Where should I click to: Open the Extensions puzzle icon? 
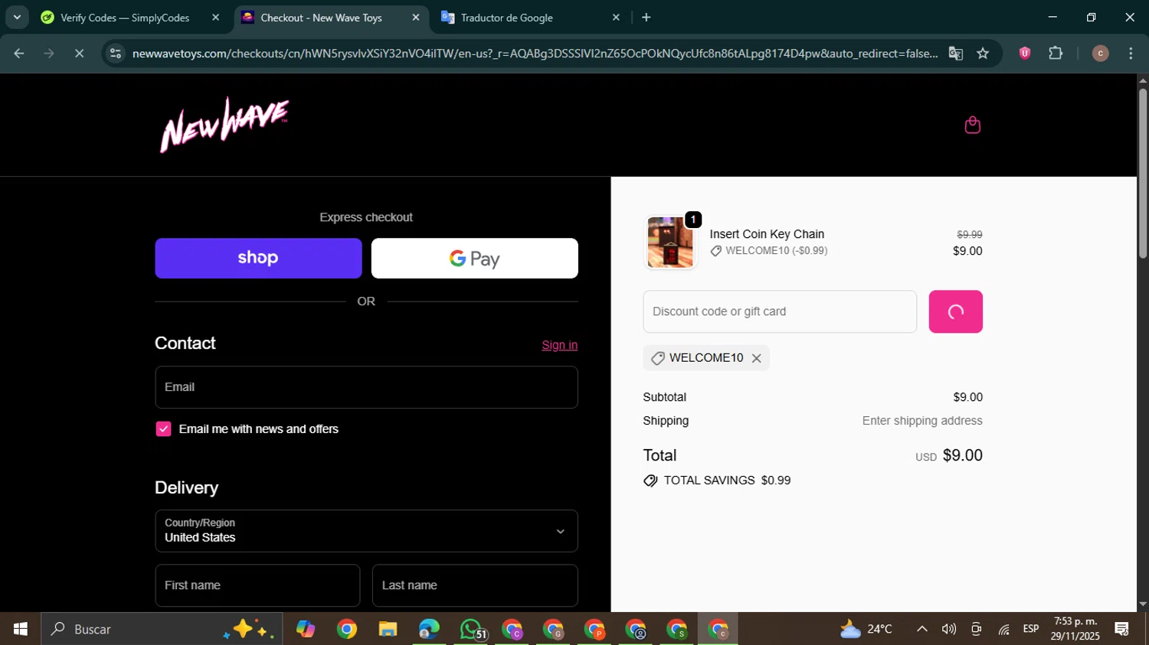pyautogui.click(x=1056, y=54)
